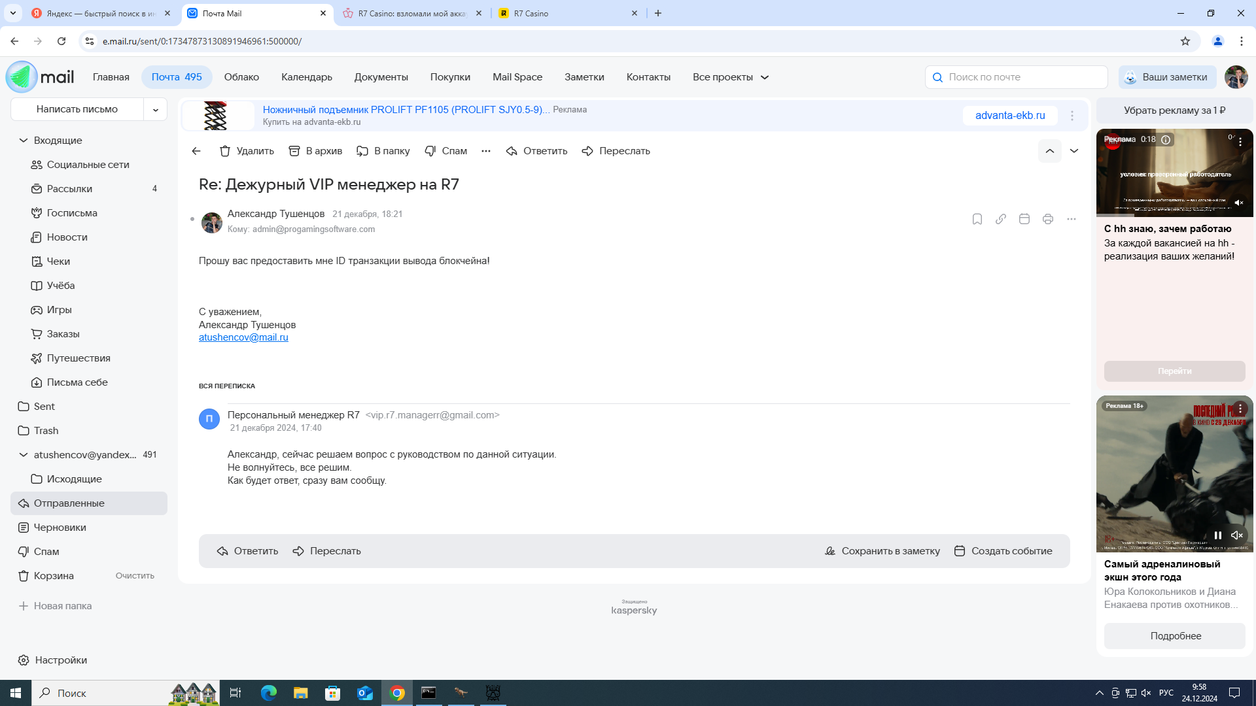Image resolution: width=1256 pixels, height=706 pixels.
Task: Open Александр Тушенцов's sender avatar
Action: pyautogui.click(x=212, y=222)
